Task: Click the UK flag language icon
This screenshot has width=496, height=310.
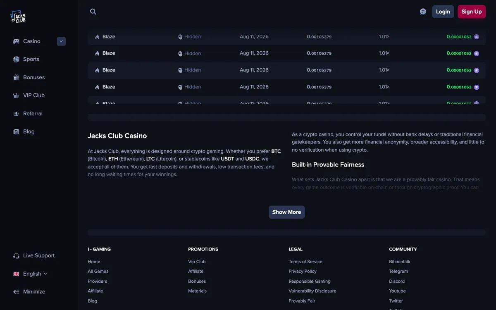Action: pyautogui.click(x=16, y=274)
